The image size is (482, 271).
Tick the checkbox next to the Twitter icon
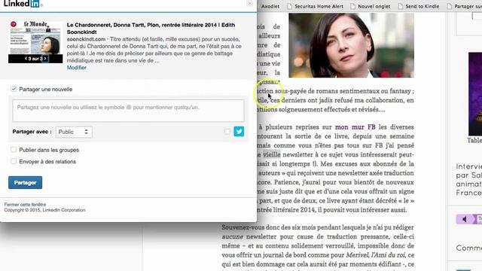[x=227, y=132]
